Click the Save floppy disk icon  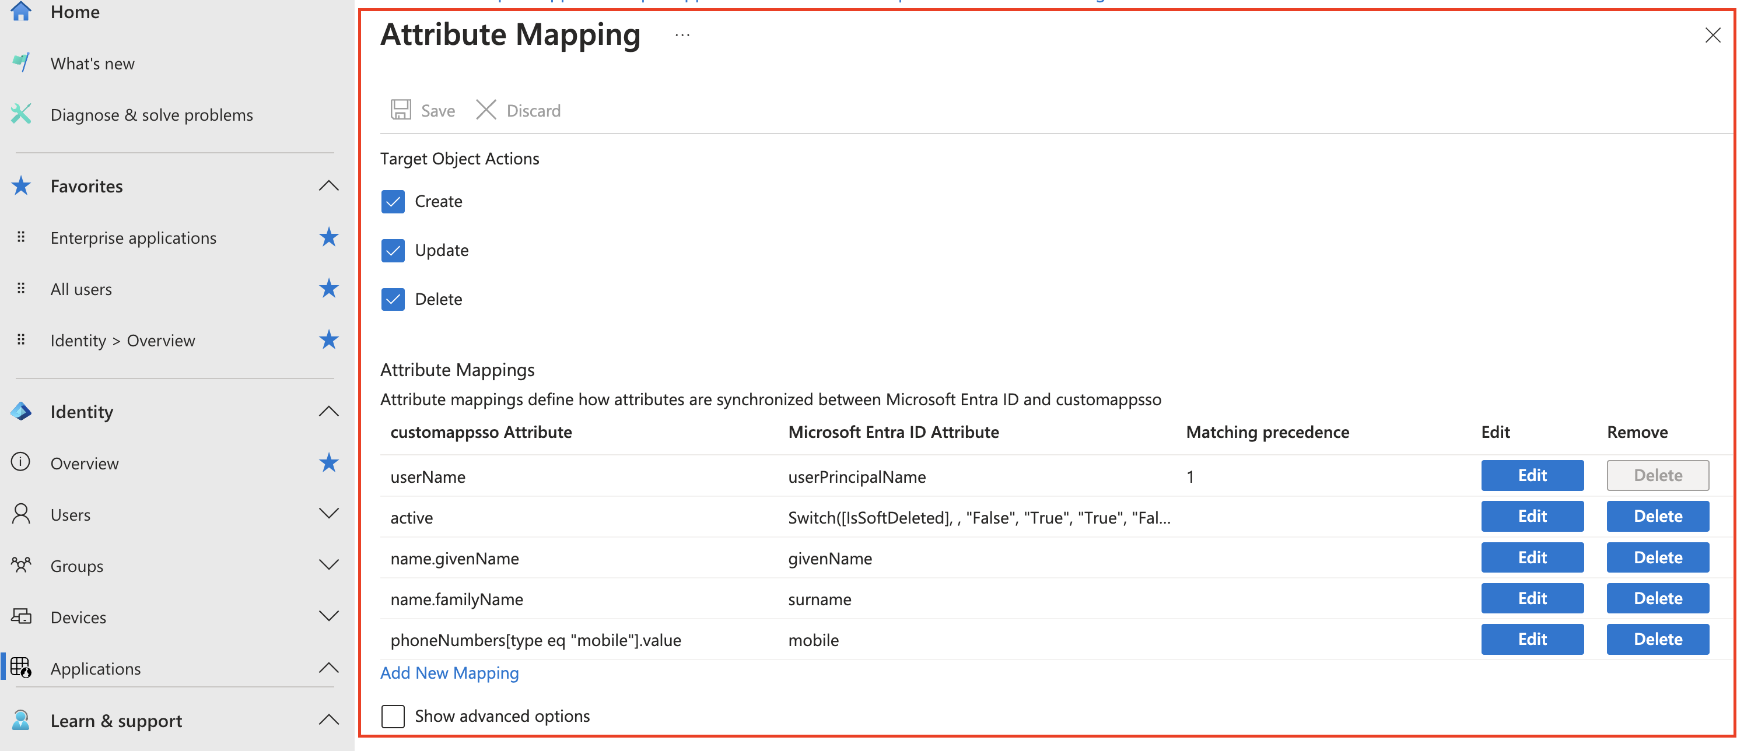click(x=400, y=110)
